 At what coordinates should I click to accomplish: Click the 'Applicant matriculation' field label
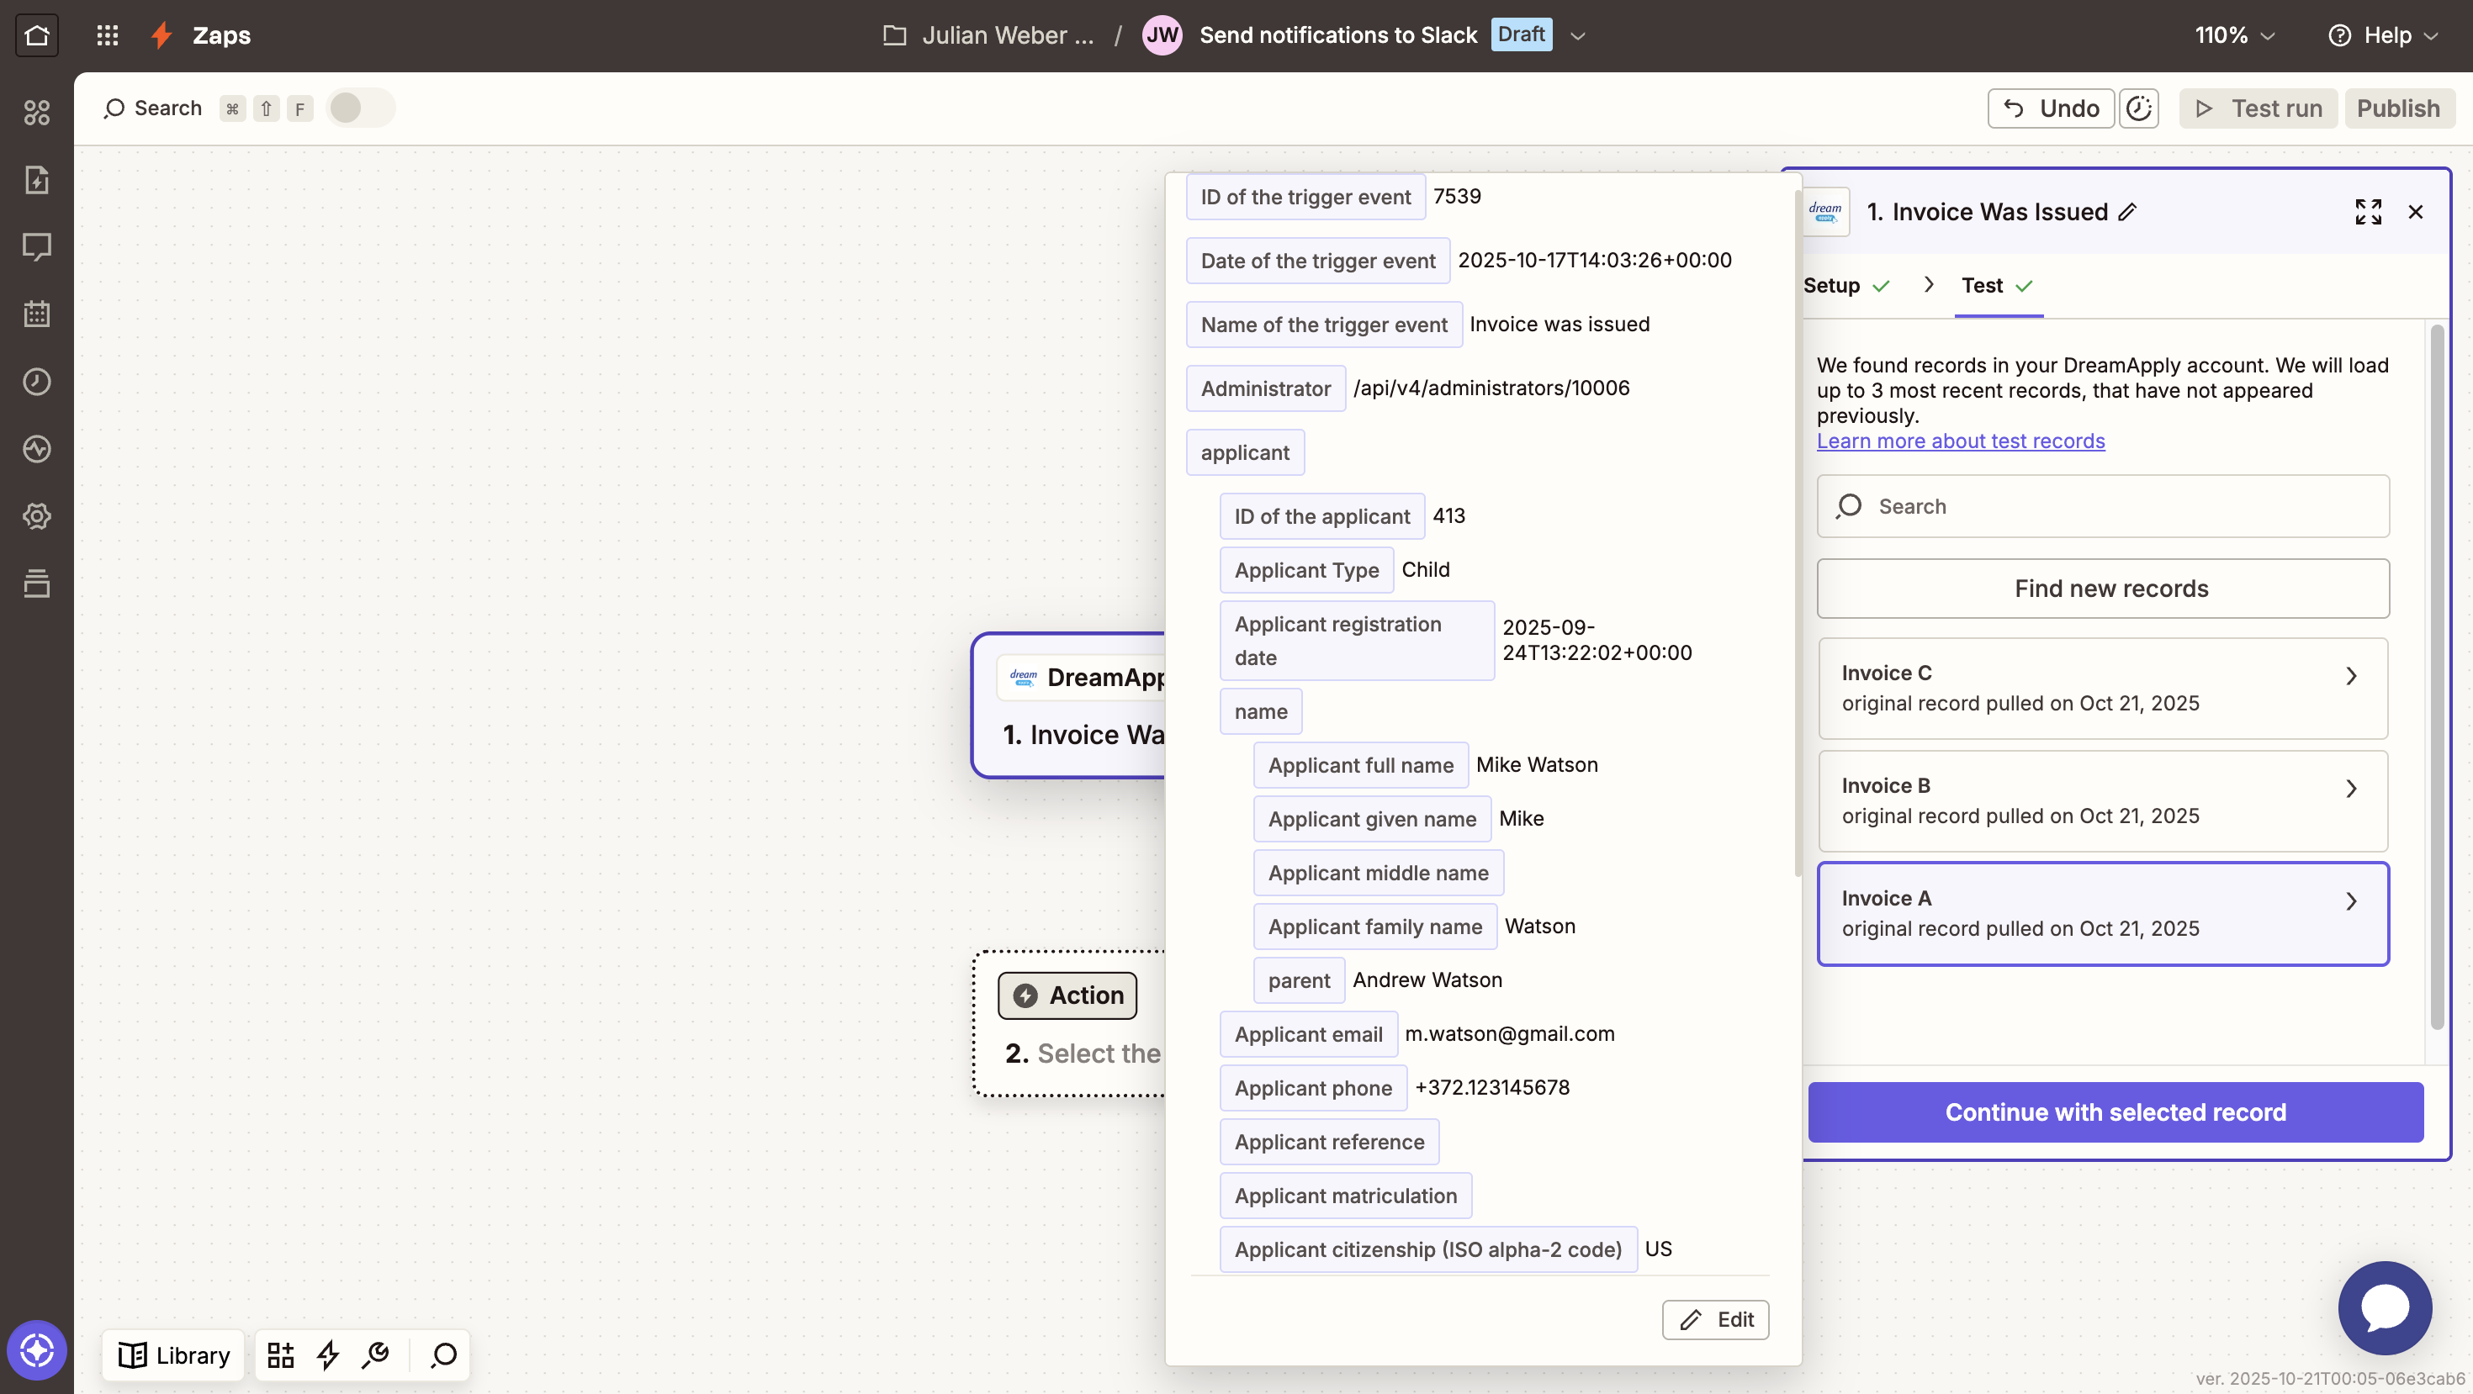click(x=1346, y=1196)
